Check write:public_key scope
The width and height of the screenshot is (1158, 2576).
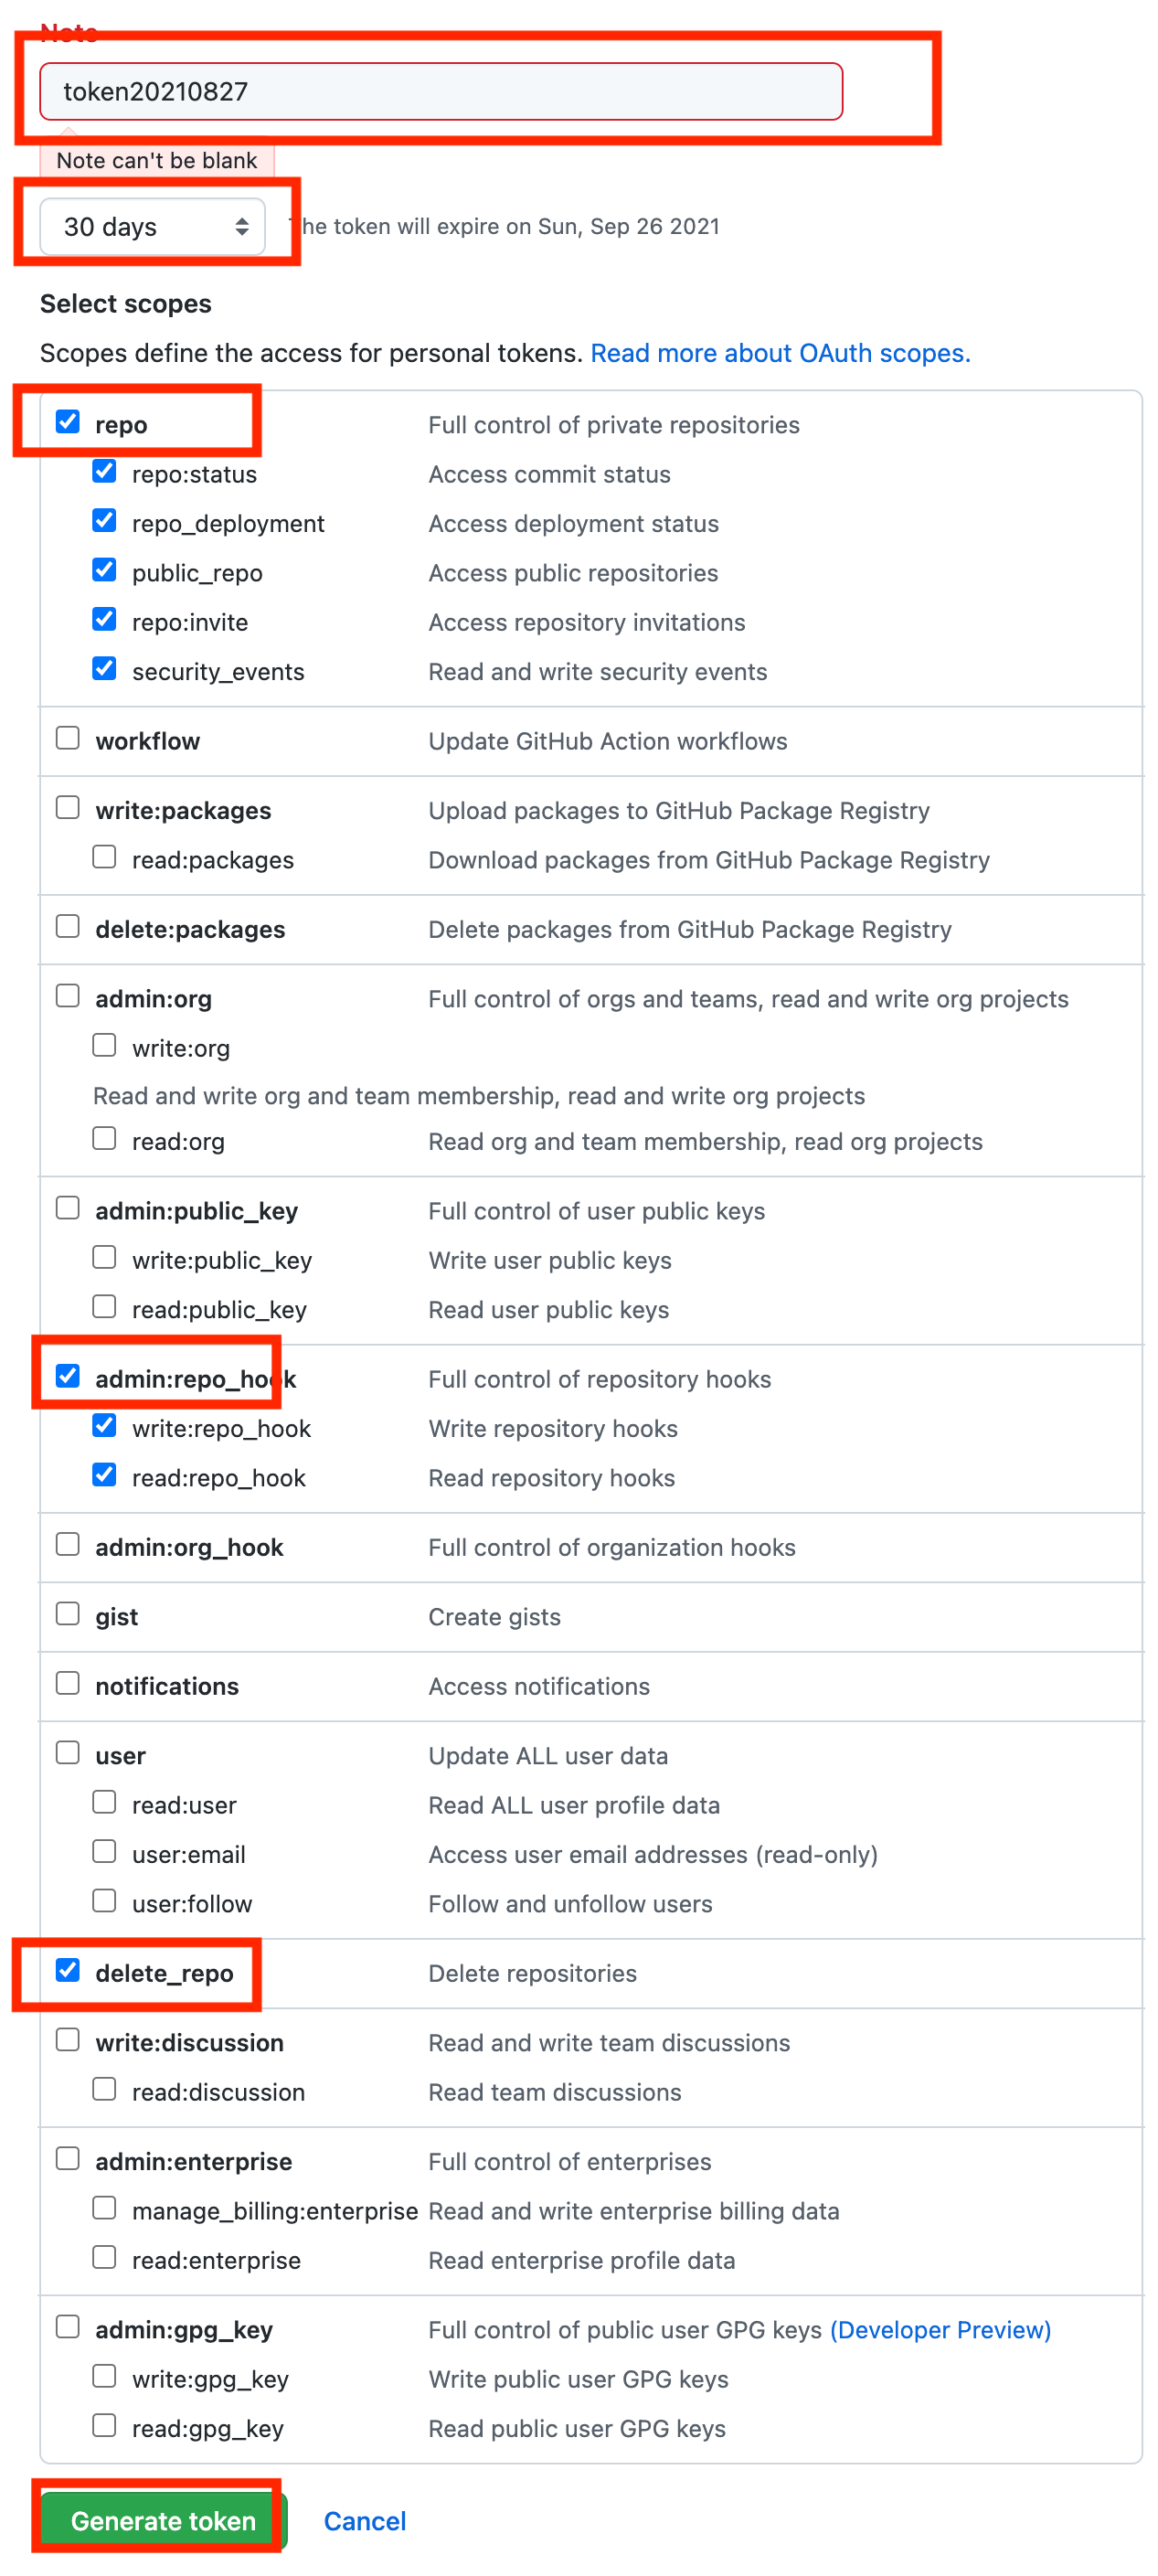(x=104, y=1257)
